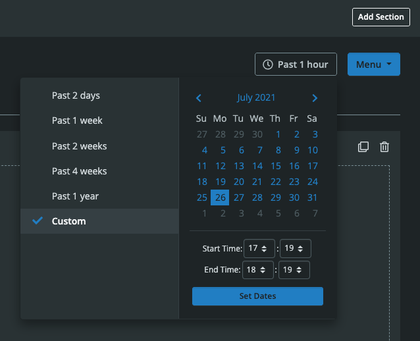Image resolution: width=420 pixels, height=341 pixels.
Task: Pick July 23 in the calendar
Action: [294, 182]
